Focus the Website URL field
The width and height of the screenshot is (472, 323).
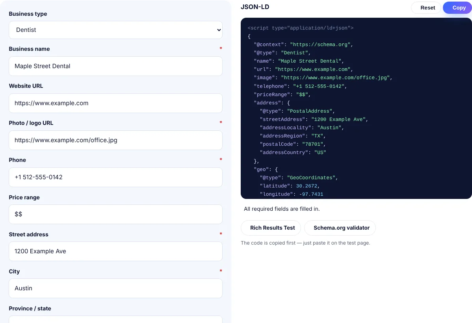(115, 103)
